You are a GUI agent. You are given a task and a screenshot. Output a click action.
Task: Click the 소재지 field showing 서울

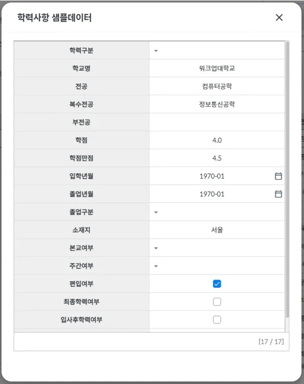tap(217, 230)
